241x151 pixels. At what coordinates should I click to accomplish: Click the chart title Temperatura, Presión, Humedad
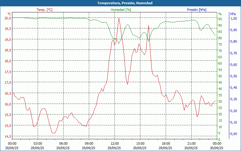120,3
